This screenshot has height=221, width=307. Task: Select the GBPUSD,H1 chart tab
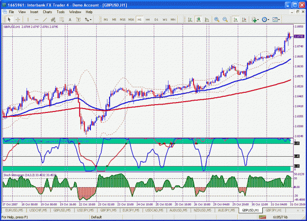coord(250,210)
